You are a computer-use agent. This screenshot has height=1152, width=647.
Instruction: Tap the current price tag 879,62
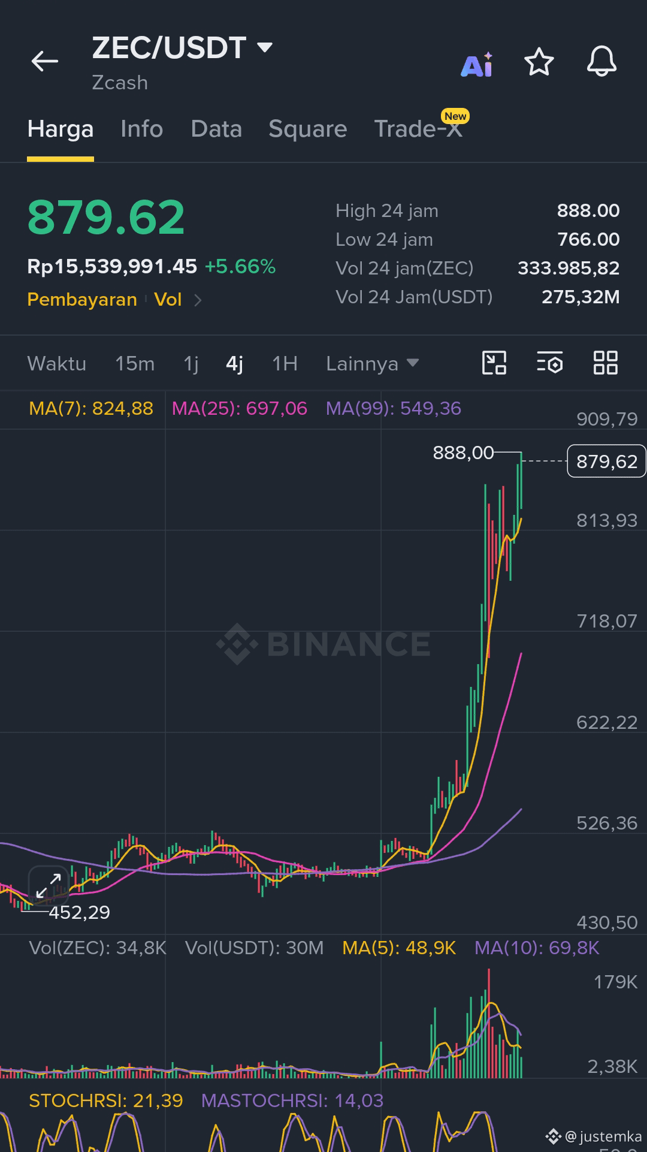pyautogui.click(x=606, y=461)
